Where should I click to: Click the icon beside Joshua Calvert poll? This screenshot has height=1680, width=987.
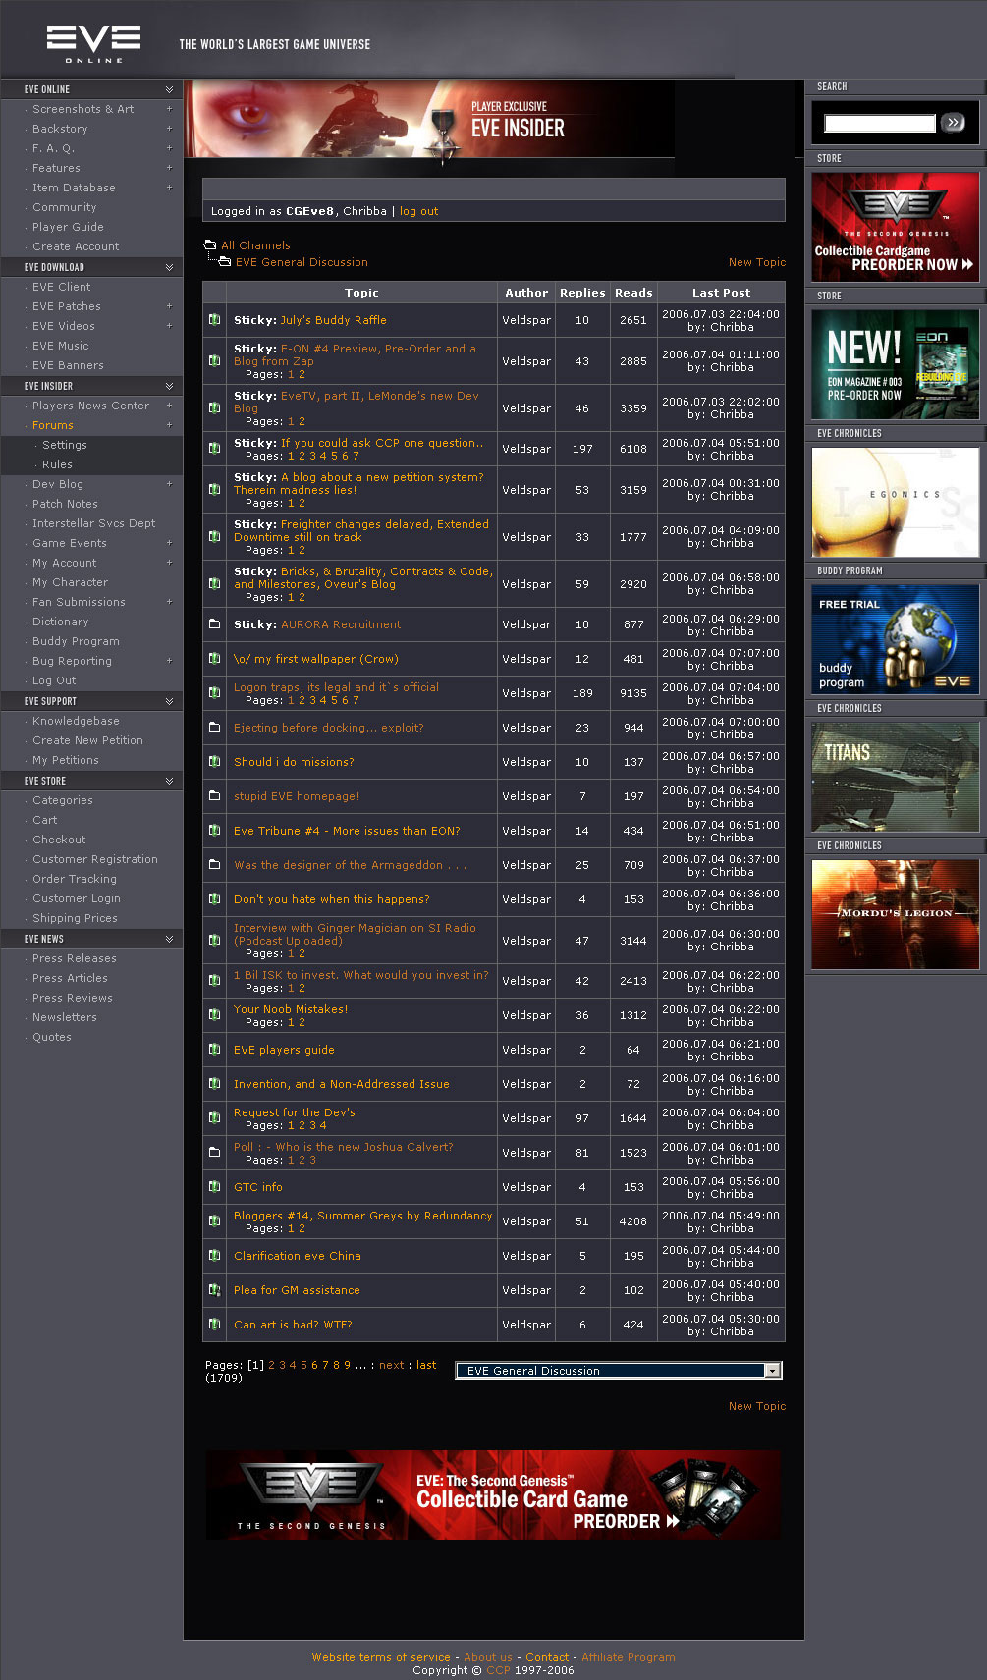click(x=214, y=1153)
